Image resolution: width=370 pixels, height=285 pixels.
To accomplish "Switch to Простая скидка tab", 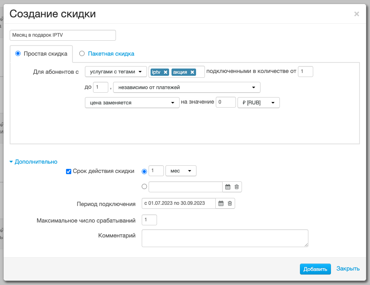I will coord(45,54).
